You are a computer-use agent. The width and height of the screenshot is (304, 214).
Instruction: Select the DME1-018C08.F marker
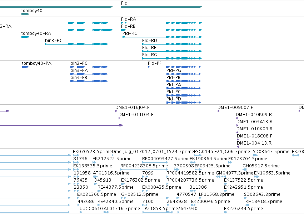(x=238, y=140)
